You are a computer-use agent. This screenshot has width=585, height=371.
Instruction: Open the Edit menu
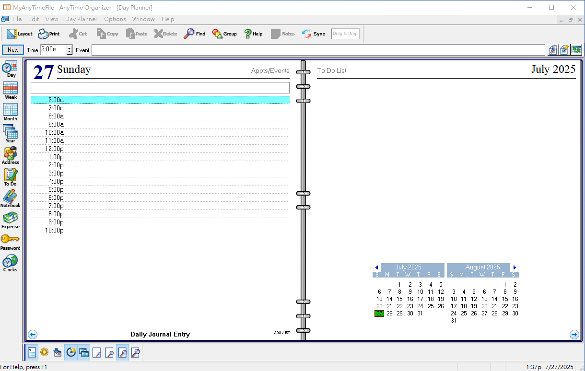(34, 19)
